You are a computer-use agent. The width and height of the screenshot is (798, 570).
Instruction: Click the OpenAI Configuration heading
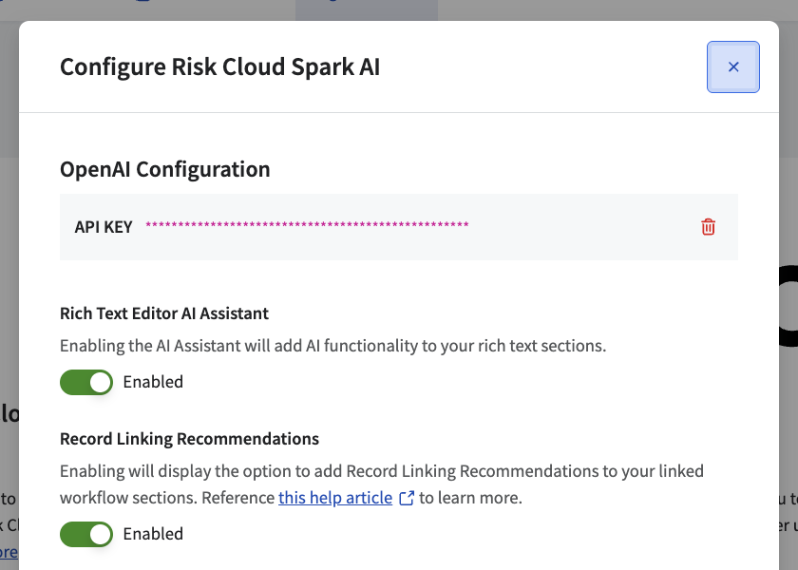click(165, 169)
